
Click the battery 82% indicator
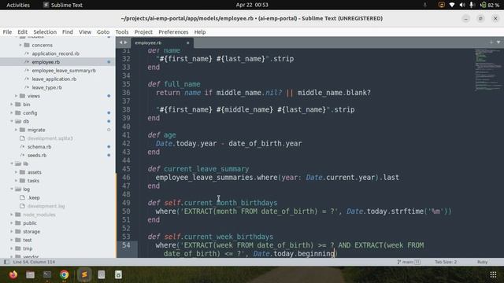[490, 5]
